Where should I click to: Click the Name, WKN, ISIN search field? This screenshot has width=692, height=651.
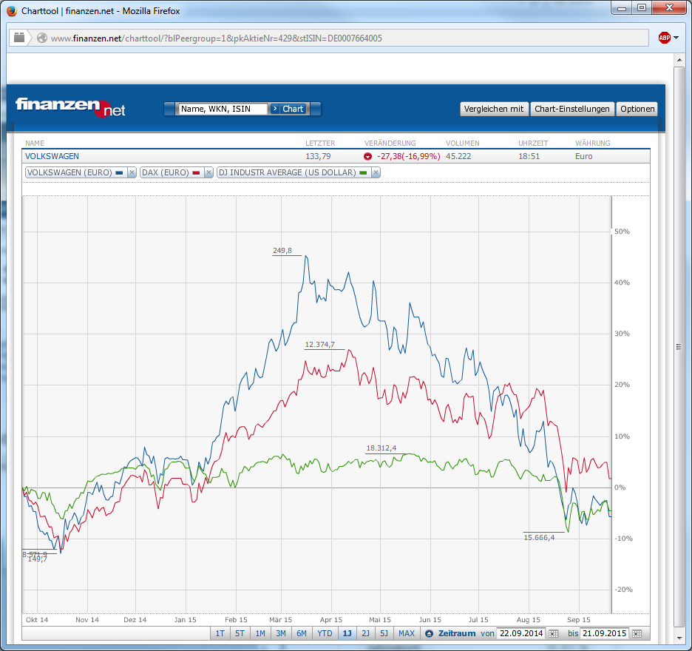pyautogui.click(x=222, y=109)
